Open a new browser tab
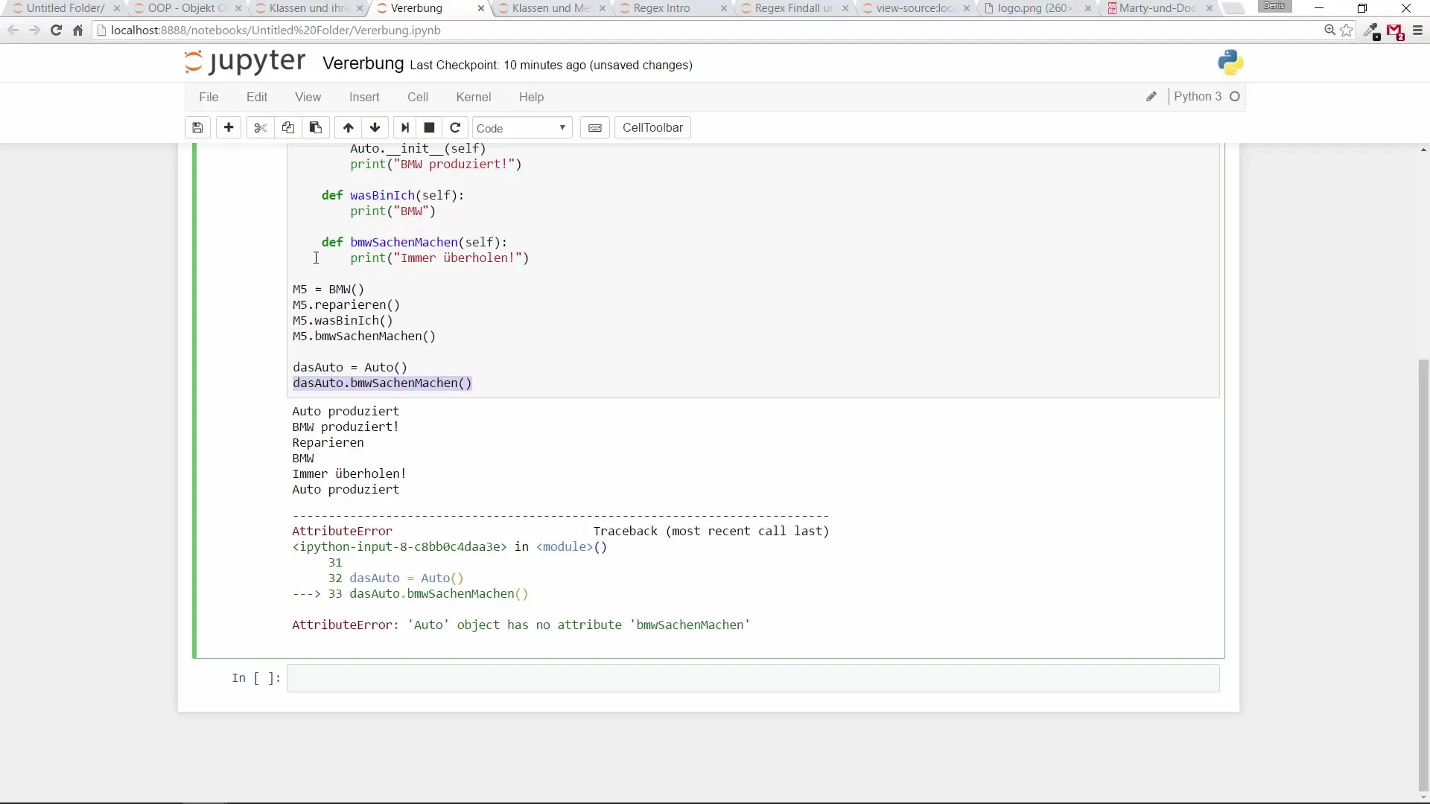 pyautogui.click(x=1233, y=8)
